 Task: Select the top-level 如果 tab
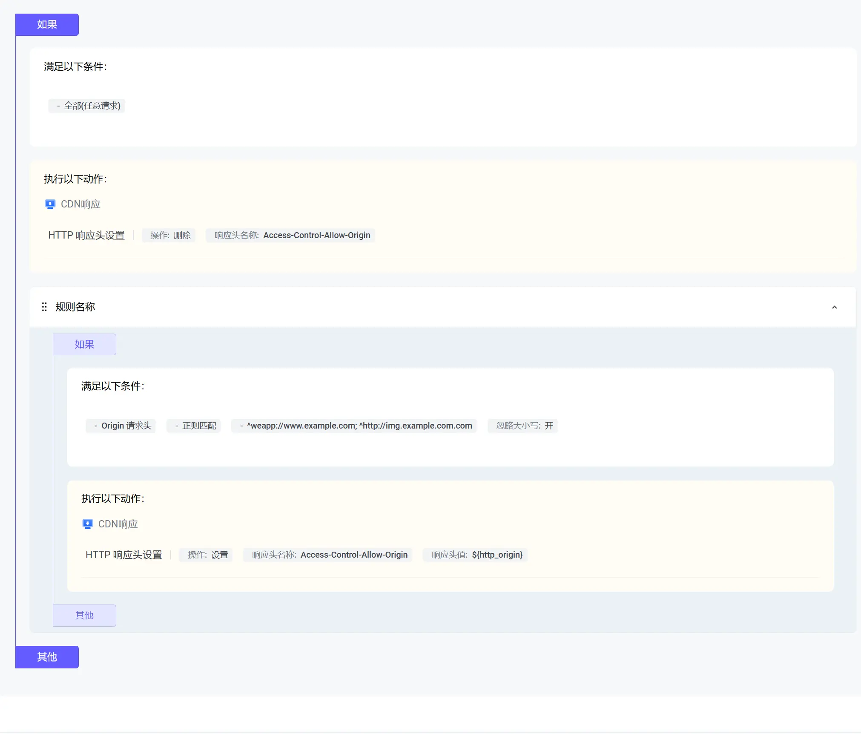pyautogui.click(x=47, y=25)
